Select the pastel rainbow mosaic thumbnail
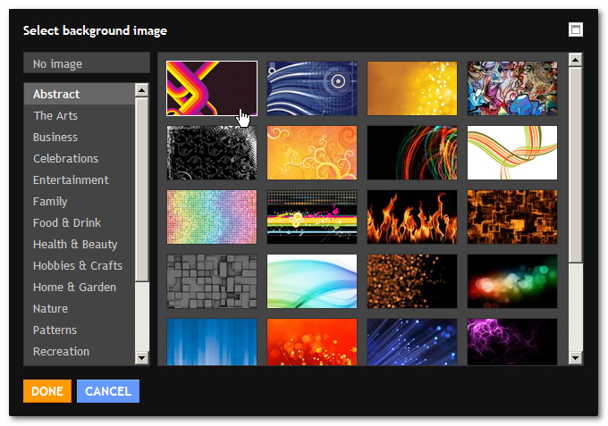Screen dimensions: 608x426 coord(212,217)
